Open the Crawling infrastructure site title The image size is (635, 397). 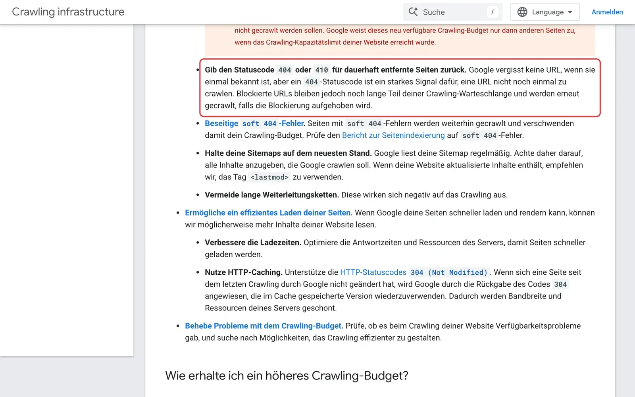pyautogui.click(x=68, y=12)
